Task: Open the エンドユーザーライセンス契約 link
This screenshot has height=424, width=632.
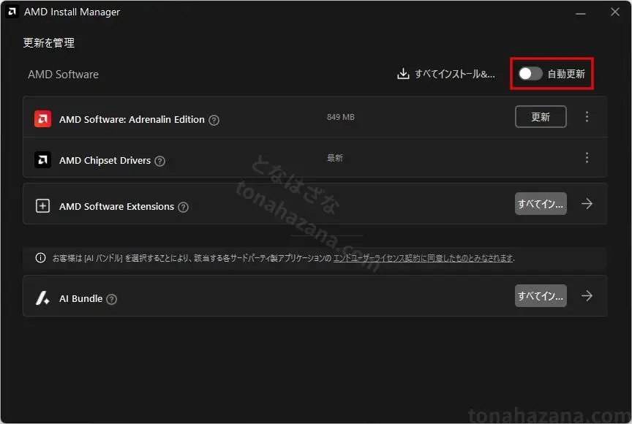Action: click(424, 258)
